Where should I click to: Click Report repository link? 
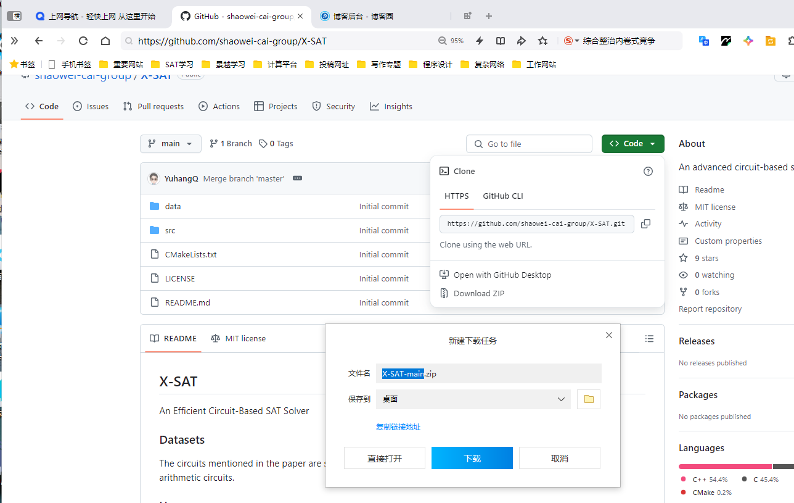(x=710, y=309)
